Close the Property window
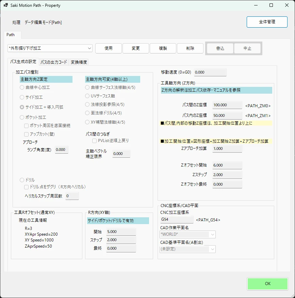The image size is (295, 298). 287,5
